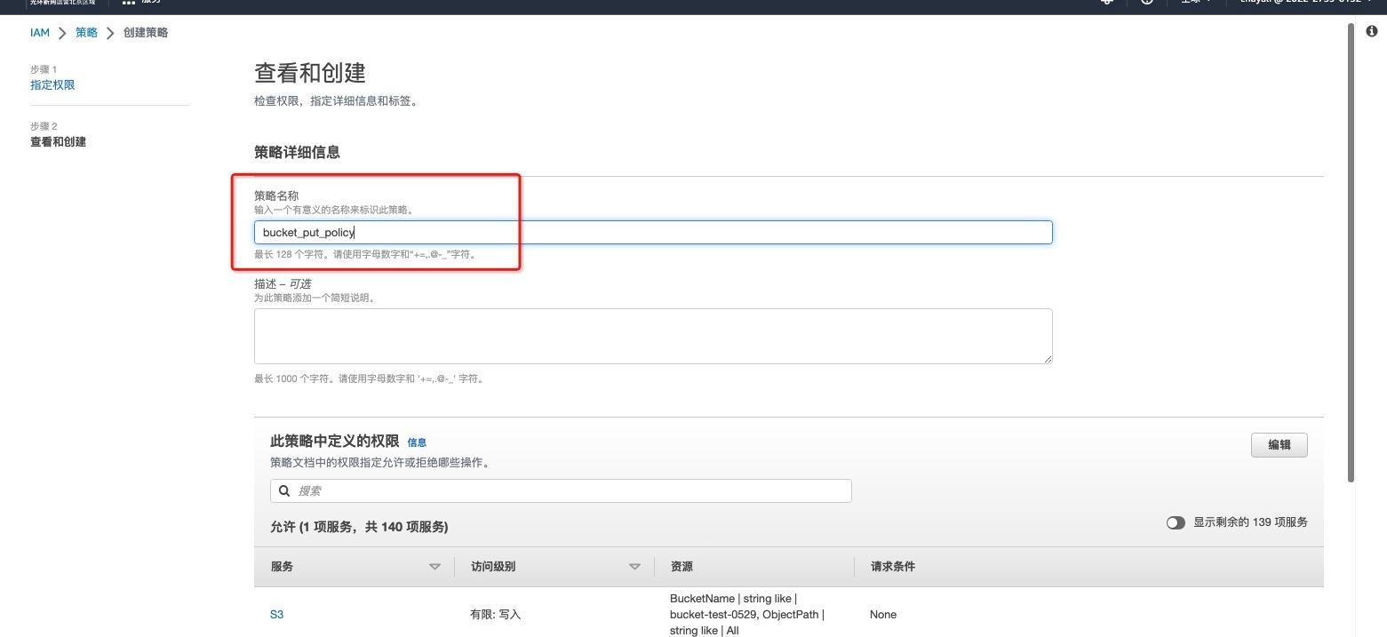Screen dimensions: 1387x637
Task: Focus the 策略名称 input field
Action: [653, 233]
